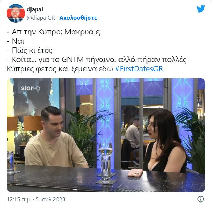Open the #FirstDatesGR hashtag
The image size is (213, 209).
(x=139, y=69)
